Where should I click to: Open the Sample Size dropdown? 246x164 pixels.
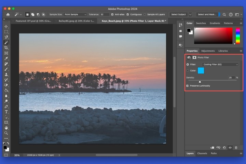[x=75, y=15]
